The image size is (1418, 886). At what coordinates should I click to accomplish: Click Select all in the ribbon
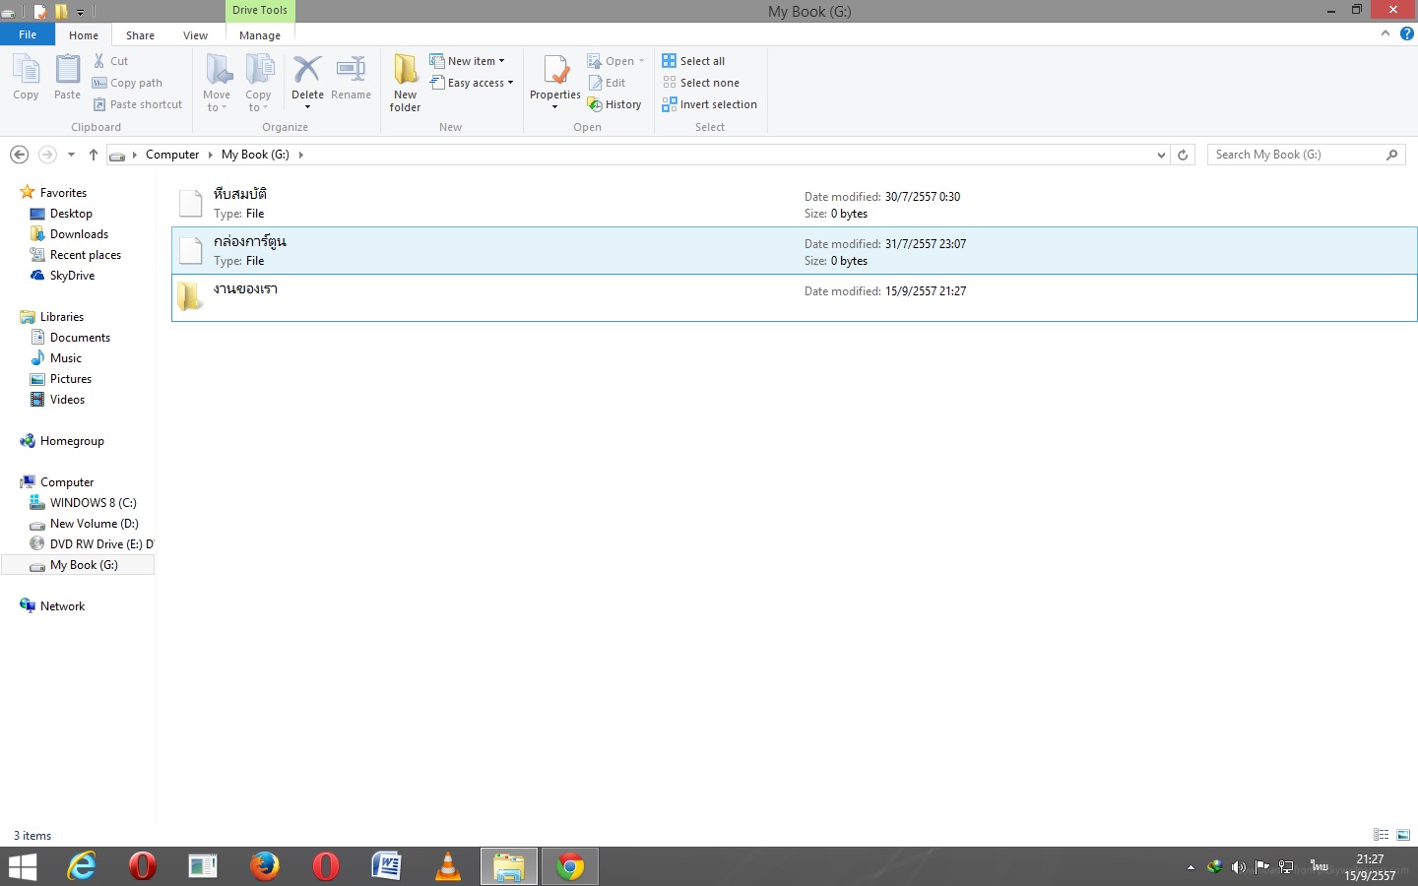coord(693,61)
